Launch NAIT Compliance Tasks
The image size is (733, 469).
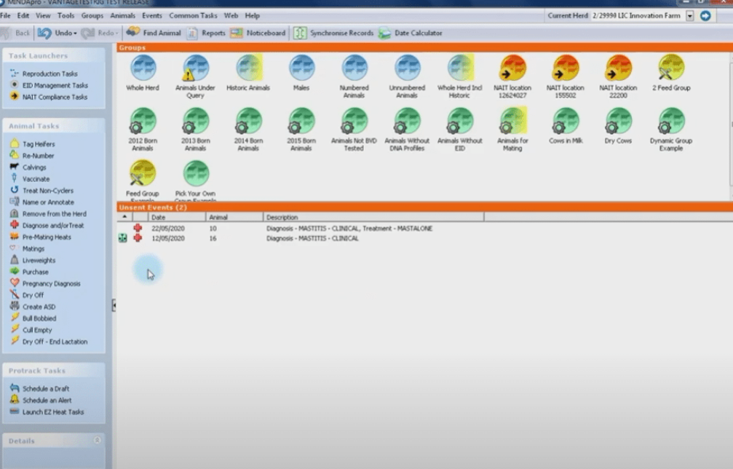49,98
